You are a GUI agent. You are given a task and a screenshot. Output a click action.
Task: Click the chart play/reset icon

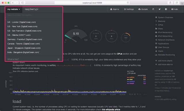coord(132,94)
